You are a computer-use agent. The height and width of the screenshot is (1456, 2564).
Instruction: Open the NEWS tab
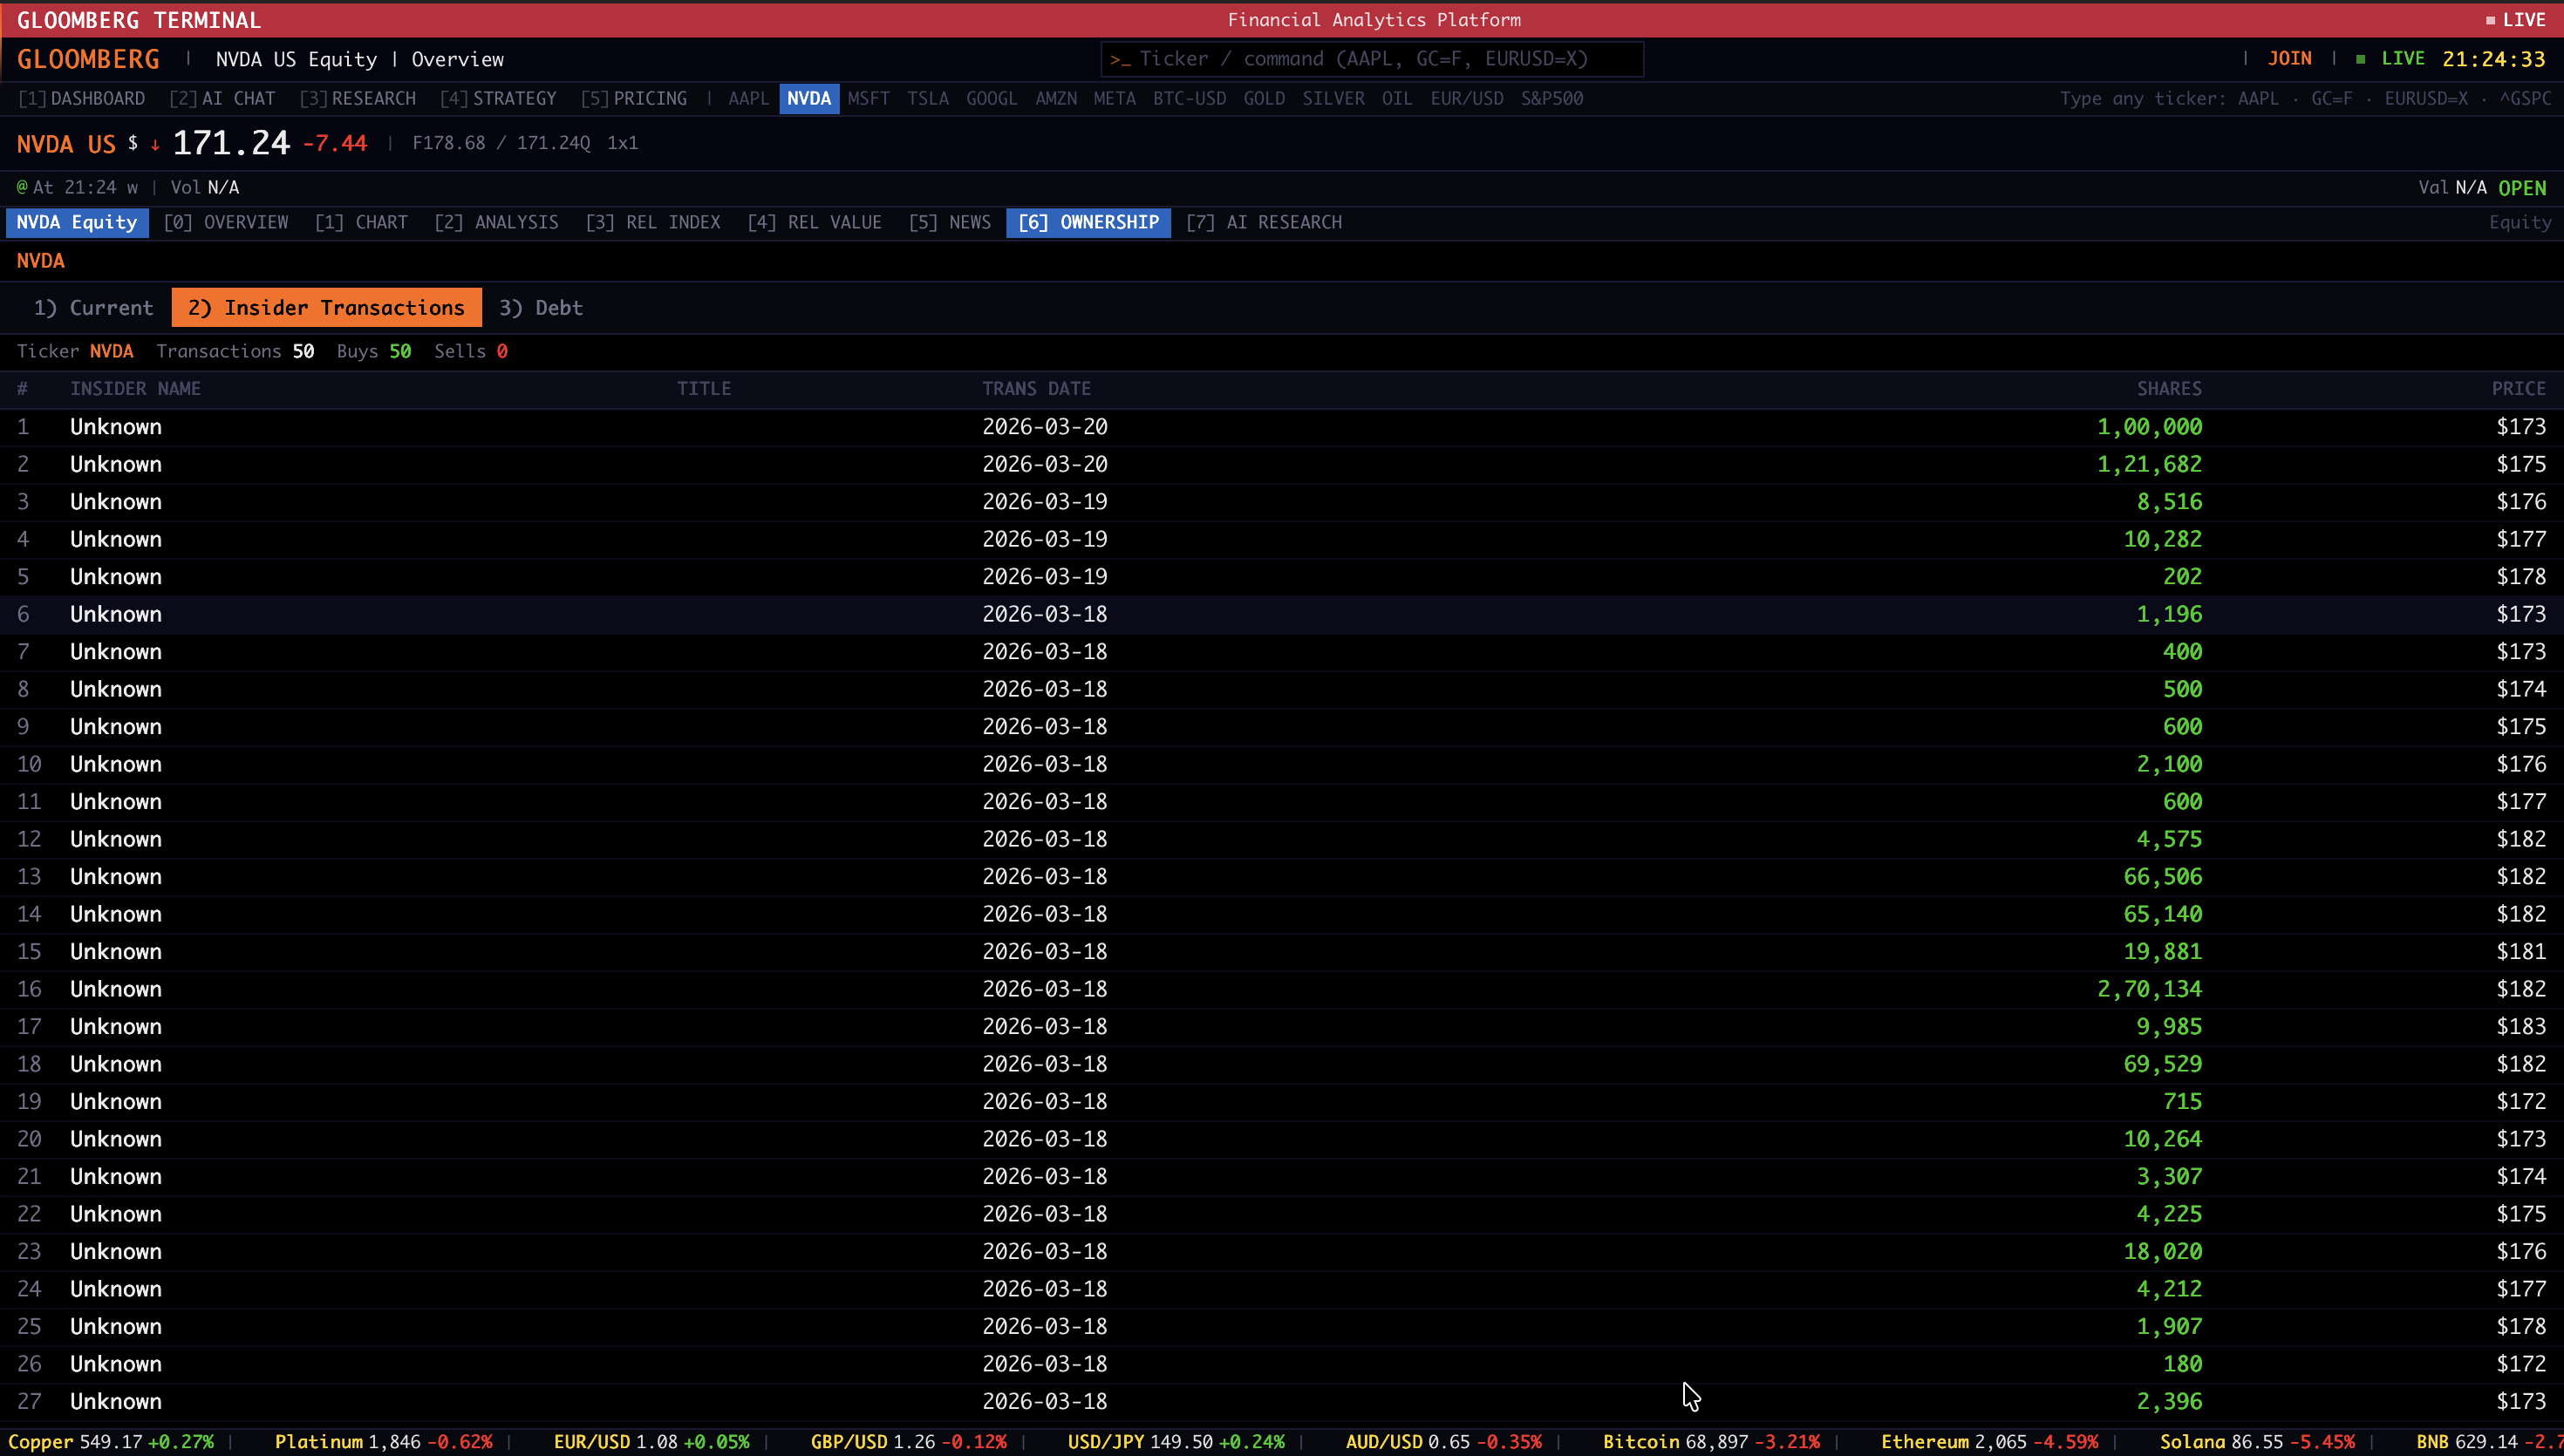tap(949, 222)
